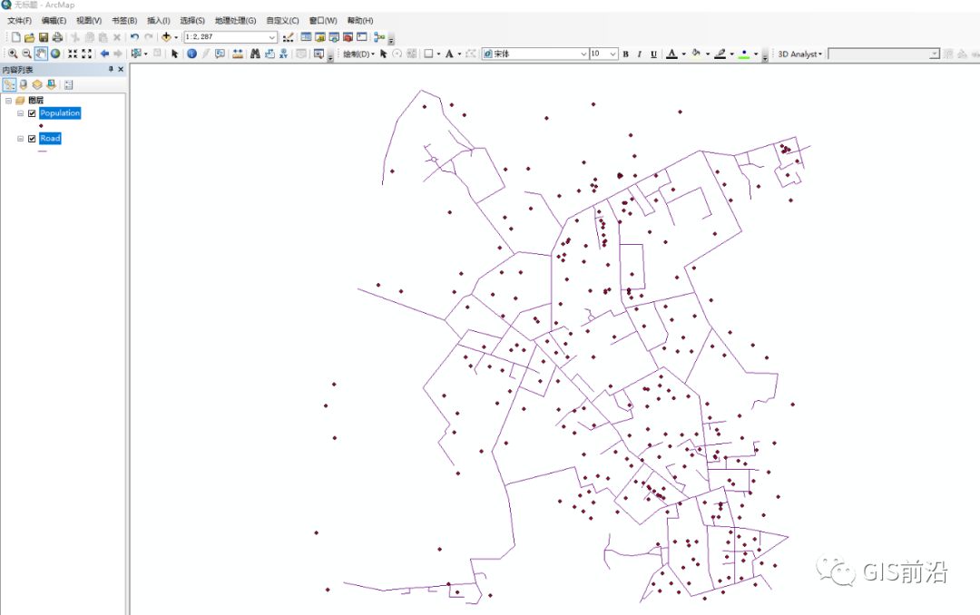Viewport: 980px width, 615px height.
Task: Open the Population point symbol
Action: [41, 125]
